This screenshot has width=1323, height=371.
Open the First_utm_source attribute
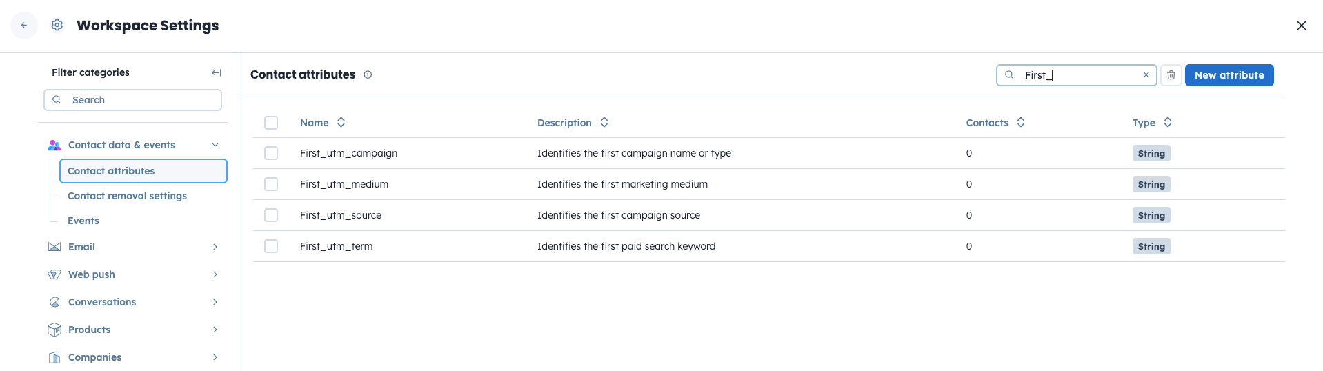[x=341, y=215]
